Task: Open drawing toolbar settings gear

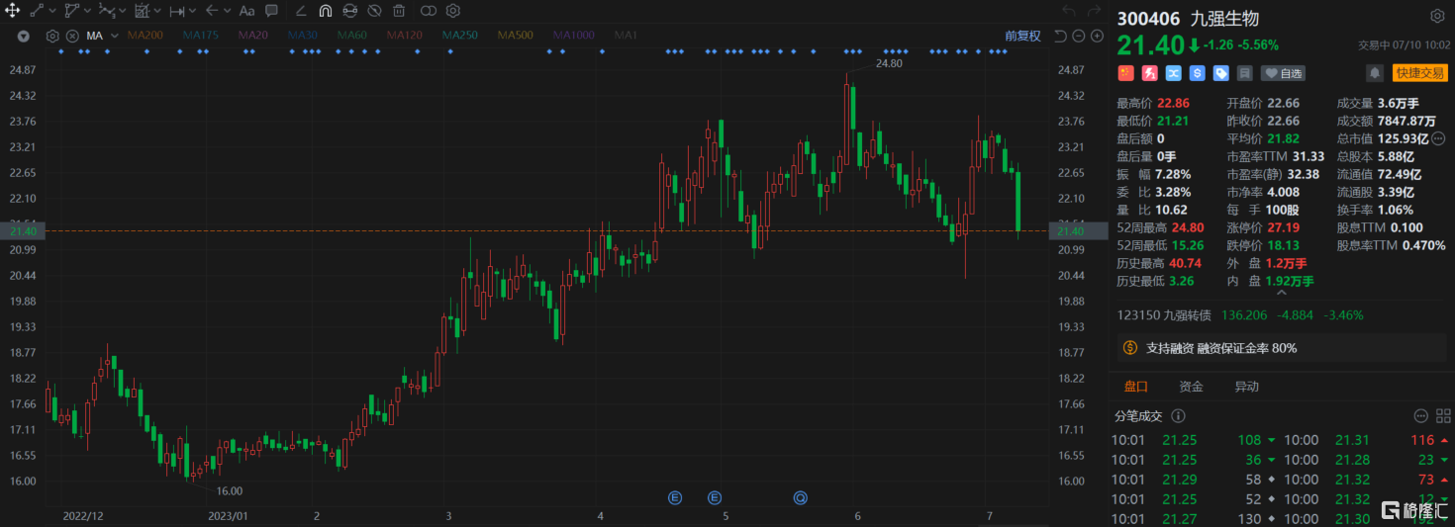Action: coord(452,11)
